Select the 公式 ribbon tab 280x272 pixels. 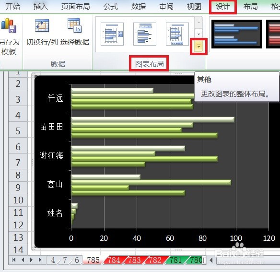[x=111, y=6]
